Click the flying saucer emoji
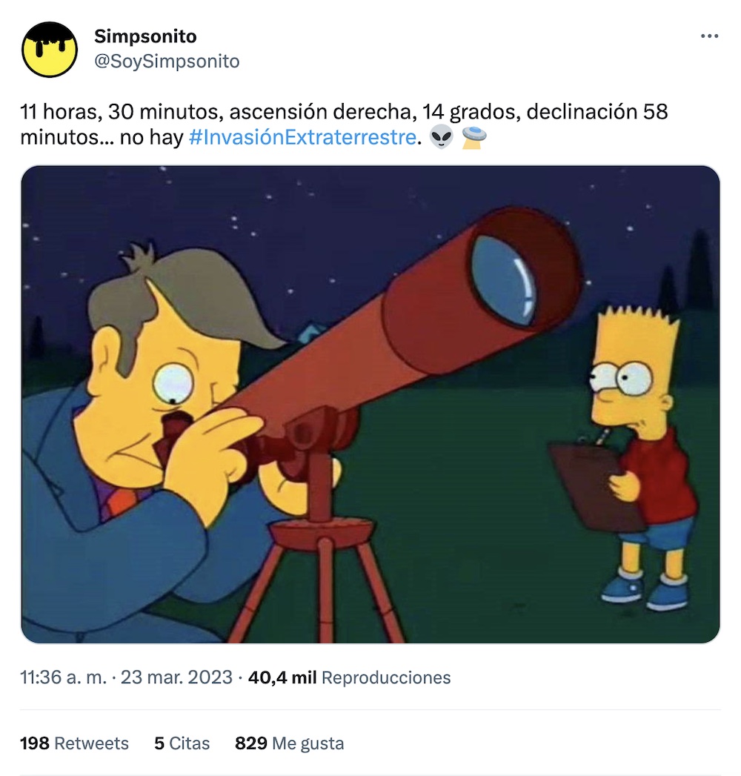The height and width of the screenshot is (776, 741). click(473, 137)
